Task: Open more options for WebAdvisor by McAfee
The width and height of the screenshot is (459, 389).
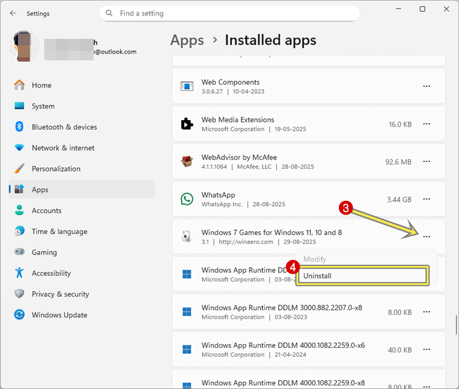Action: point(427,161)
